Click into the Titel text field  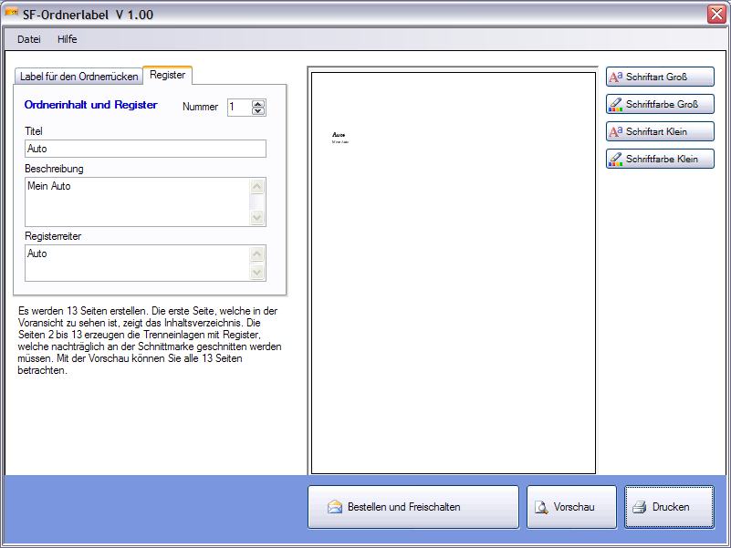(x=145, y=149)
